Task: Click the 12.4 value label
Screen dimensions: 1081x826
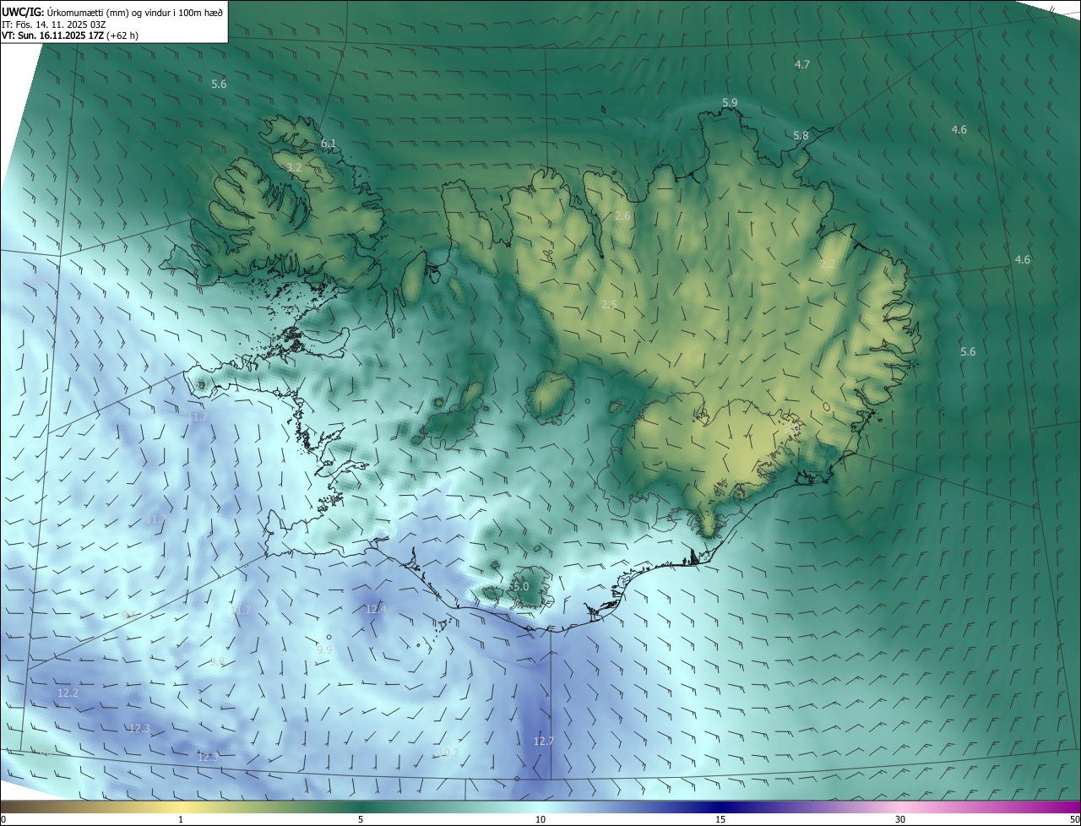Action: click(x=375, y=609)
